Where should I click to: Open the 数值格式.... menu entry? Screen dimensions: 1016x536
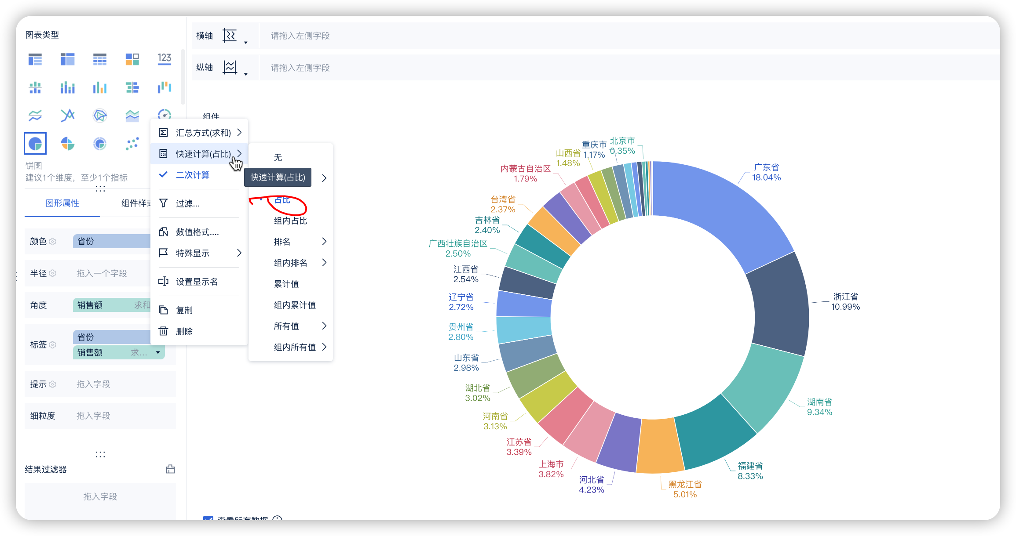(x=199, y=232)
